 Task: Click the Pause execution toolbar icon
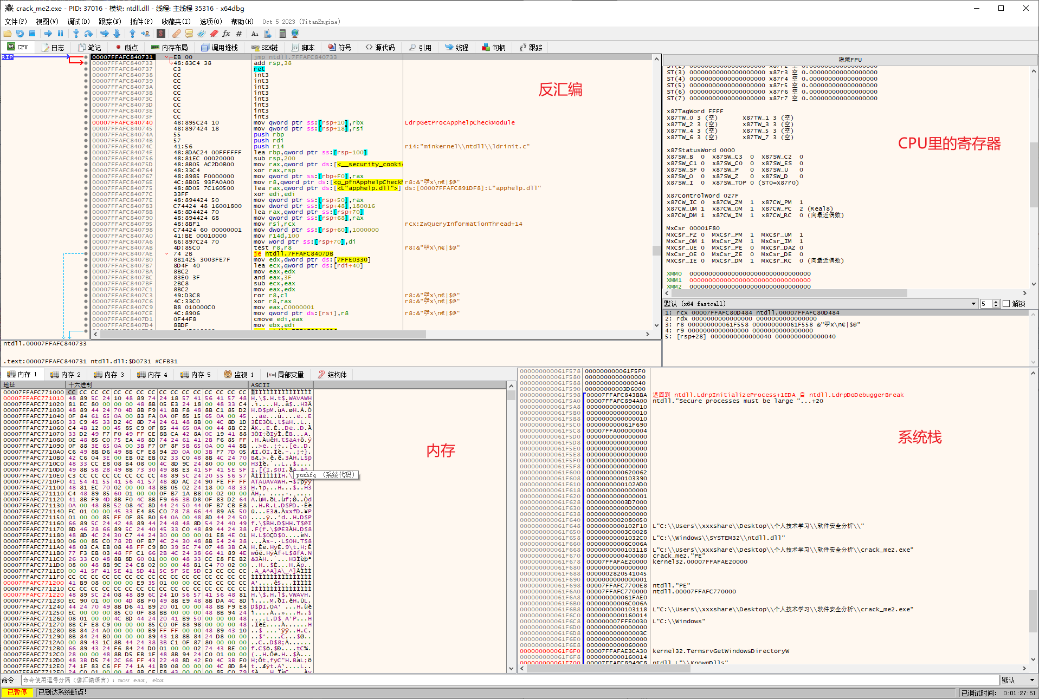click(x=60, y=33)
